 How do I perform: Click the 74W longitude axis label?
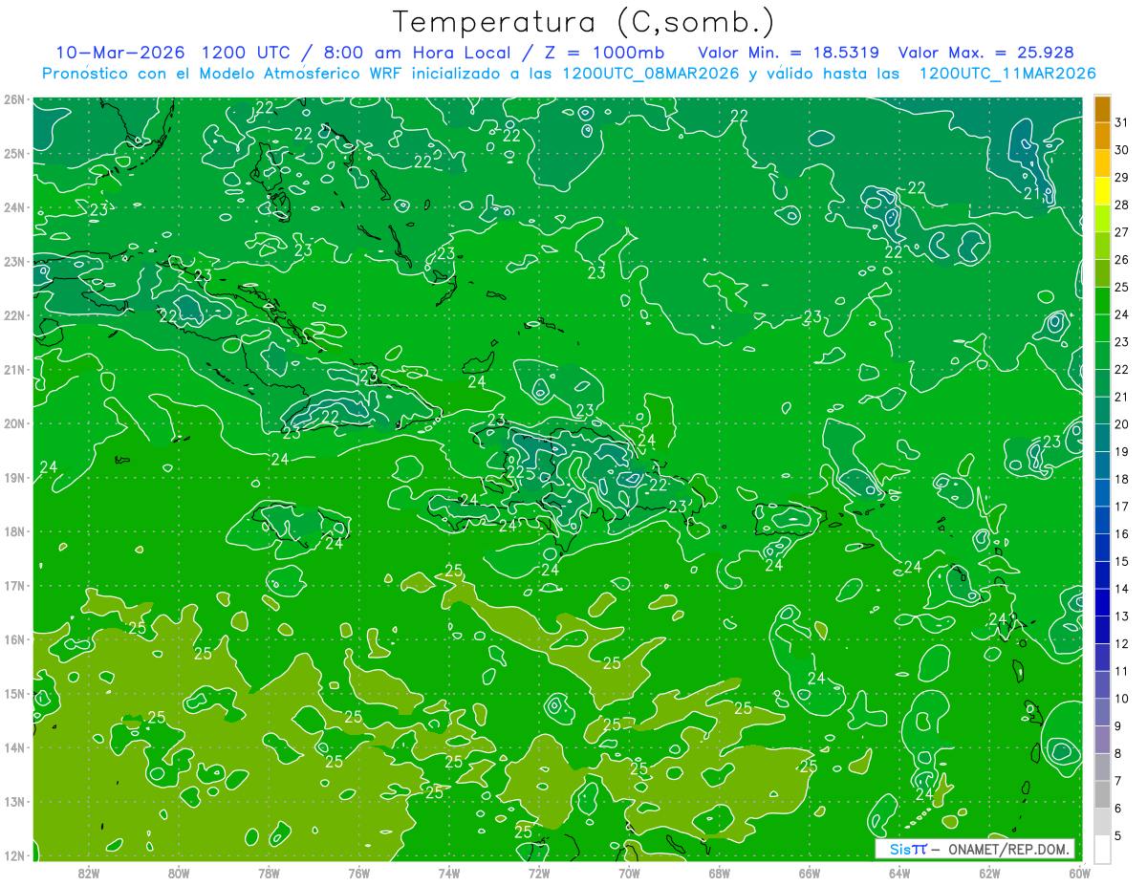coord(449,872)
